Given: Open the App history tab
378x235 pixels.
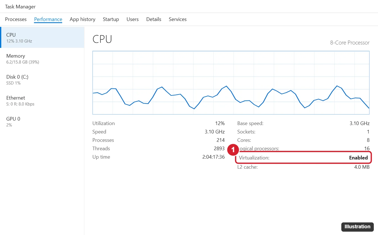Looking at the screenshot, I should click(83, 19).
